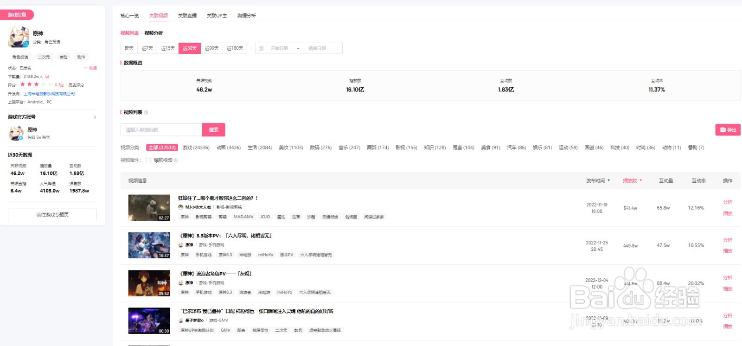
Task: Click the MAD.AMV tag
Action: pos(243,217)
